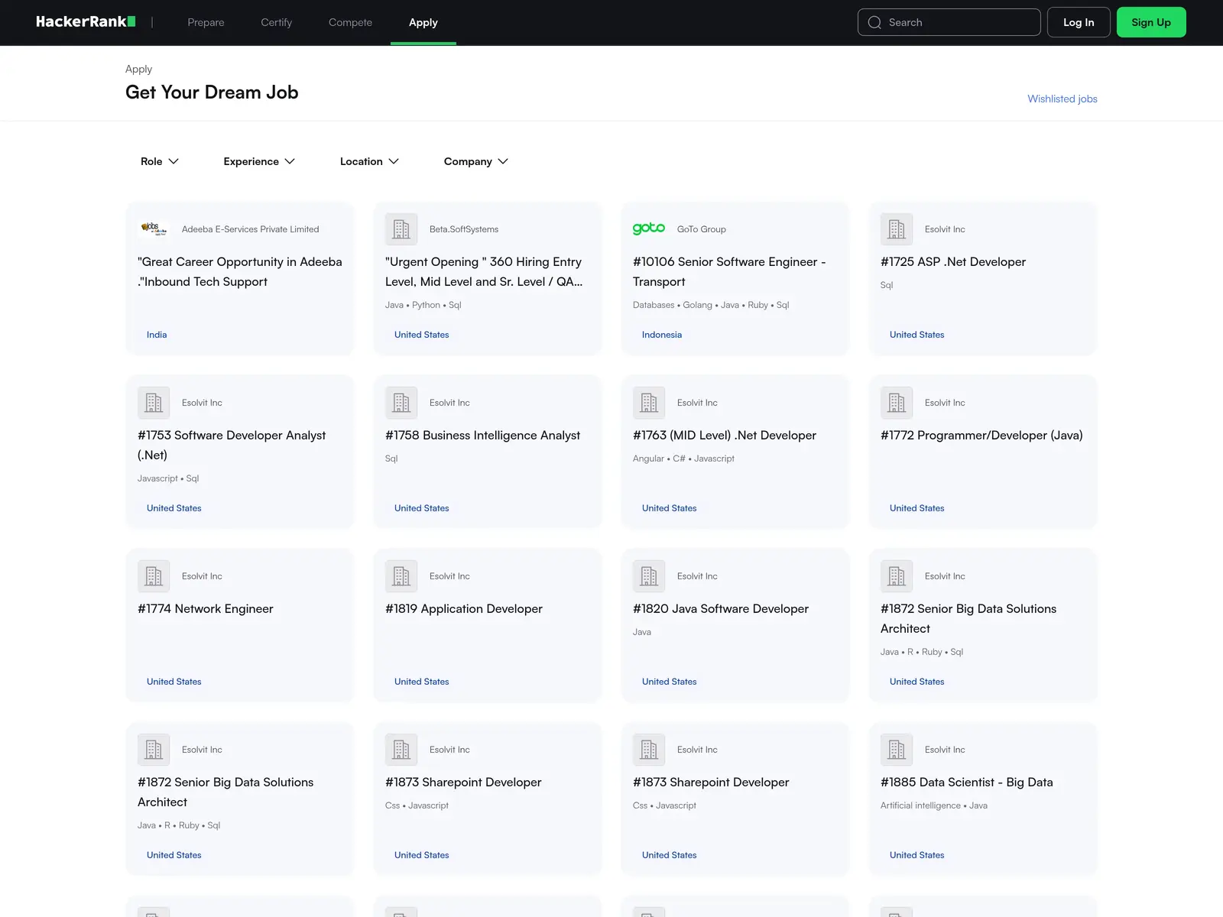
Task: Click building icon on #1774 Network Engineer card
Action: click(x=154, y=576)
